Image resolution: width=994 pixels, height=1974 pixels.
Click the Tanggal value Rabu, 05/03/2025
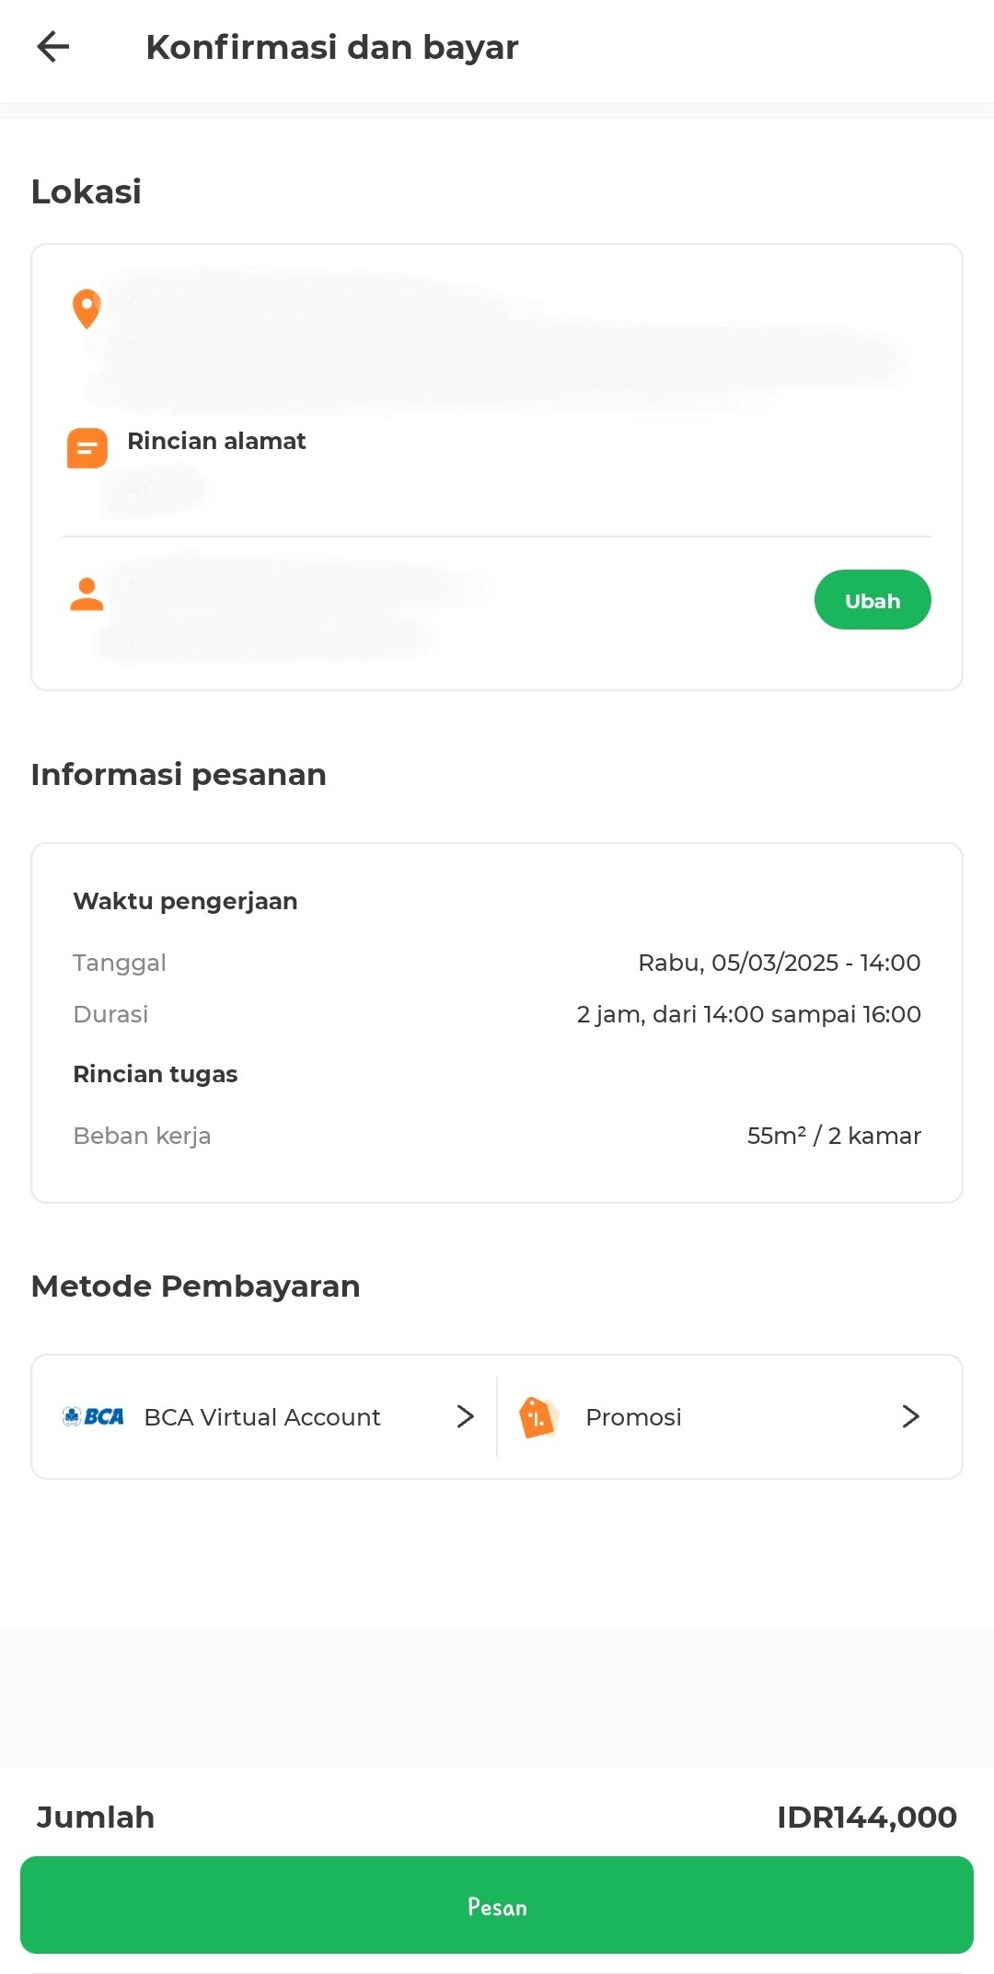pos(779,963)
